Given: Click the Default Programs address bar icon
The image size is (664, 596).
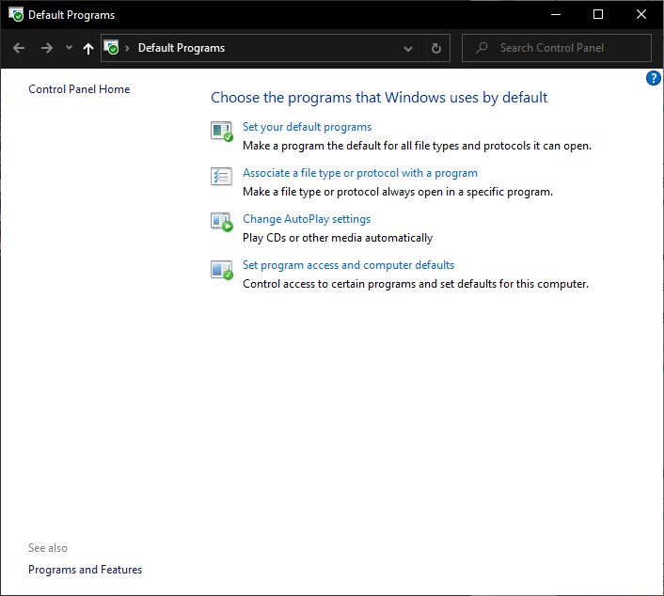Looking at the screenshot, I should click(x=112, y=48).
